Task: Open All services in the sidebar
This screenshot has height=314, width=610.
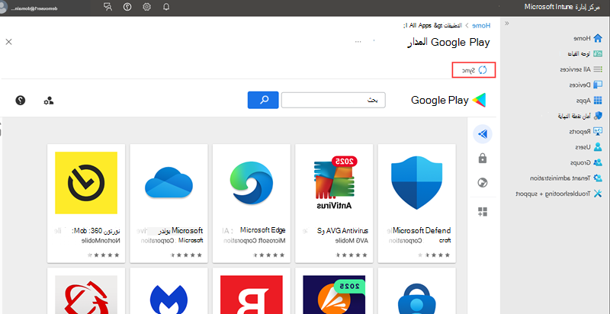Action: click(x=581, y=69)
